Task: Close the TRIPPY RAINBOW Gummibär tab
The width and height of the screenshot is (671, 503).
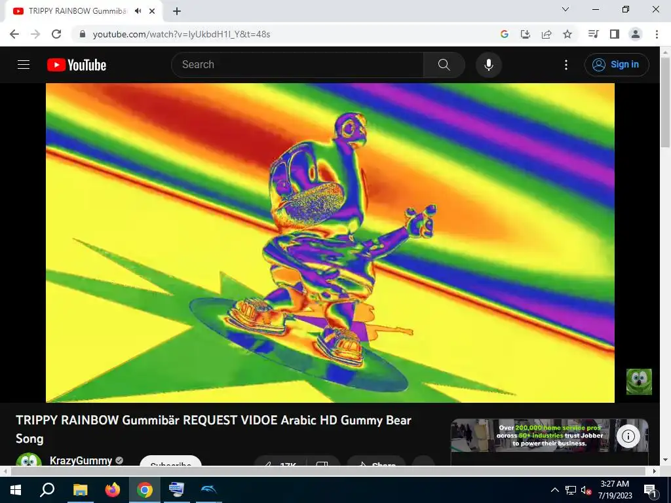Action: [x=152, y=11]
